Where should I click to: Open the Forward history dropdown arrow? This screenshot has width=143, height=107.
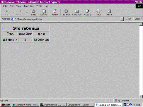pyautogui.click(x=27, y=13)
